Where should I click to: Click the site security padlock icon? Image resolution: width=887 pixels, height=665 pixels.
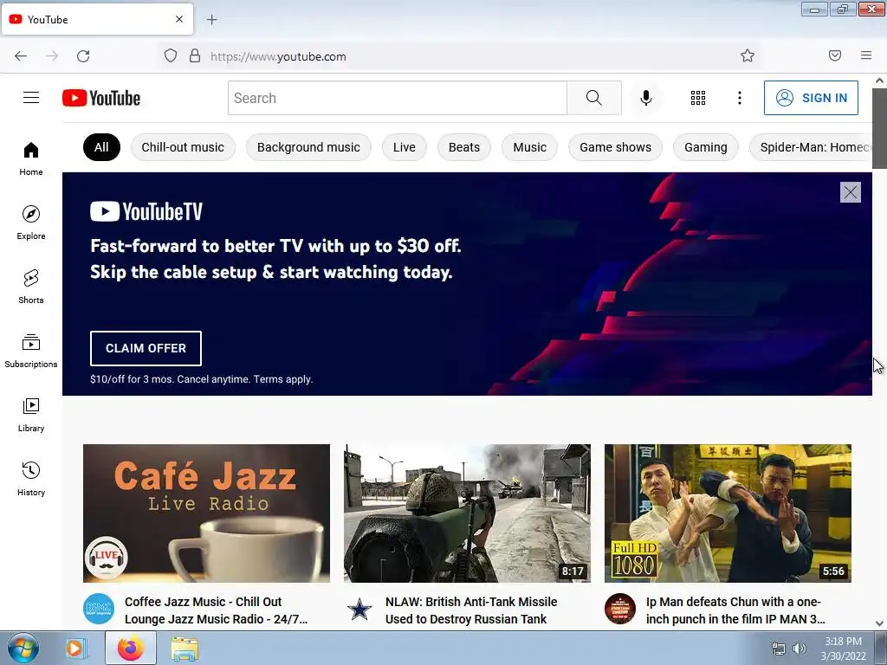(195, 56)
